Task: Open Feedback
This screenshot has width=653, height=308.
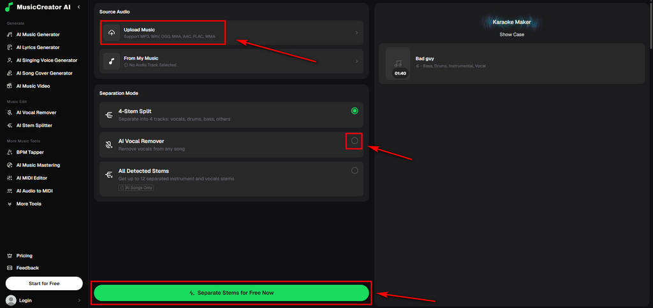Action: coord(27,268)
